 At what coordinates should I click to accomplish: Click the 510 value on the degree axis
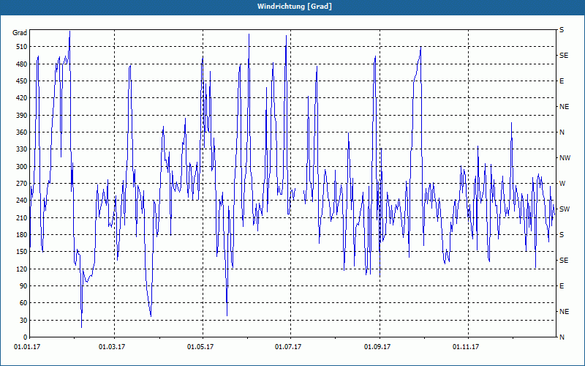click(x=22, y=47)
